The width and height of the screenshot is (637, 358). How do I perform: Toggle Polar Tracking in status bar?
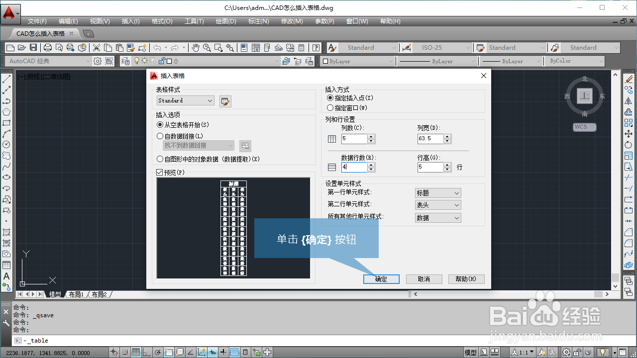(158, 353)
